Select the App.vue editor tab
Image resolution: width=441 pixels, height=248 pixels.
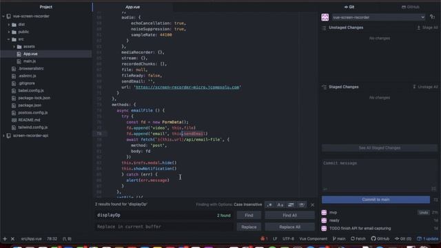tap(132, 7)
